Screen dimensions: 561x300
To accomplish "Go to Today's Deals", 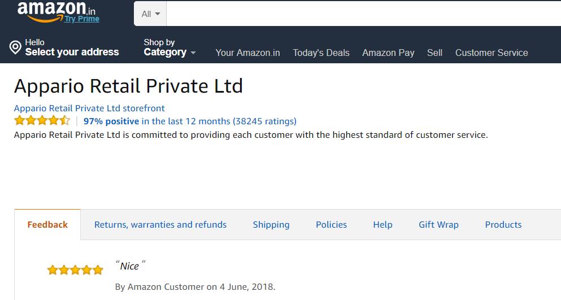I will 321,53.
